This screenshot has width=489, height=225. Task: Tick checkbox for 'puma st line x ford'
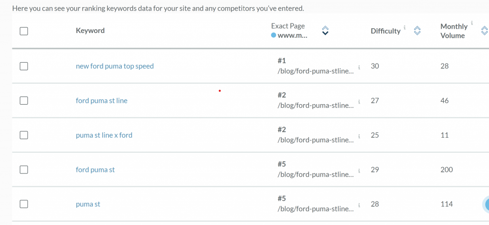point(24,135)
